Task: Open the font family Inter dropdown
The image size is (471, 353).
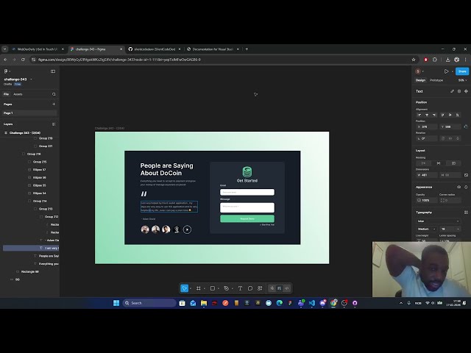Action: click(439, 221)
